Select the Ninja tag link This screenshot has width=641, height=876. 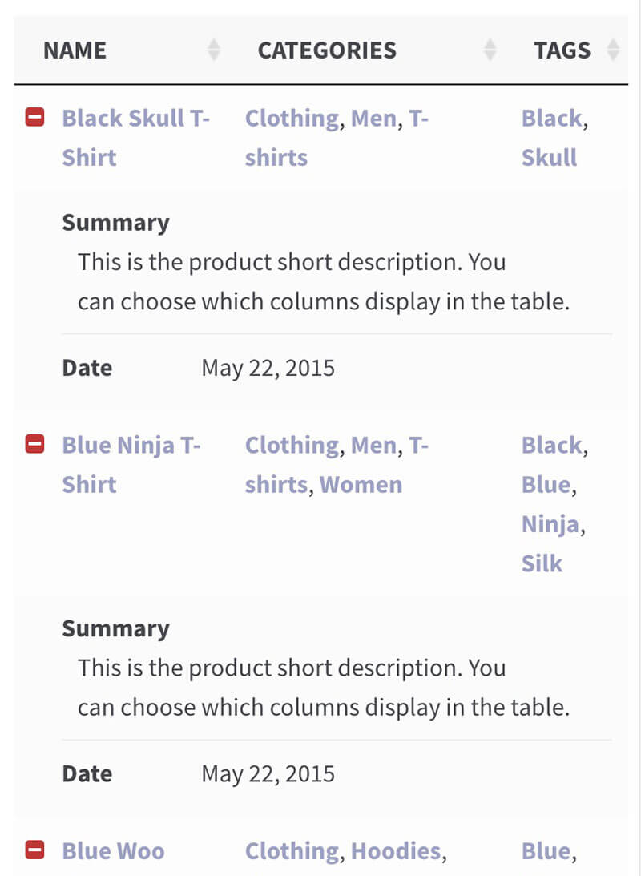pyautogui.click(x=550, y=524)
